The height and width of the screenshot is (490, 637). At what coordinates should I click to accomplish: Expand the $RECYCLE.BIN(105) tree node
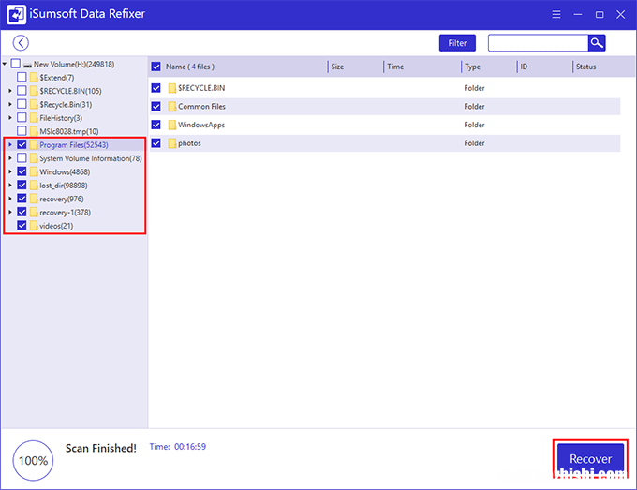(10, 91)
